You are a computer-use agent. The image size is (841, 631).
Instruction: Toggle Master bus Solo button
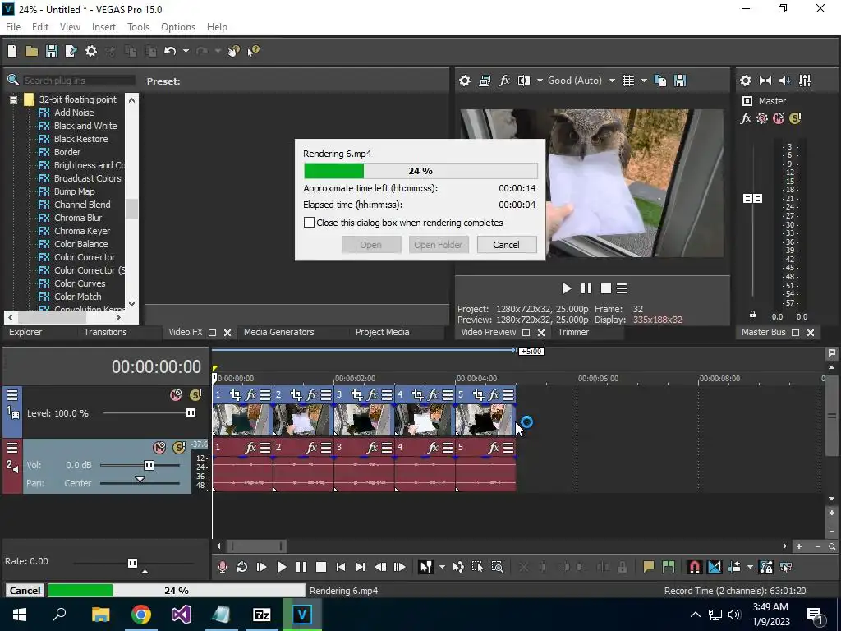795,118
